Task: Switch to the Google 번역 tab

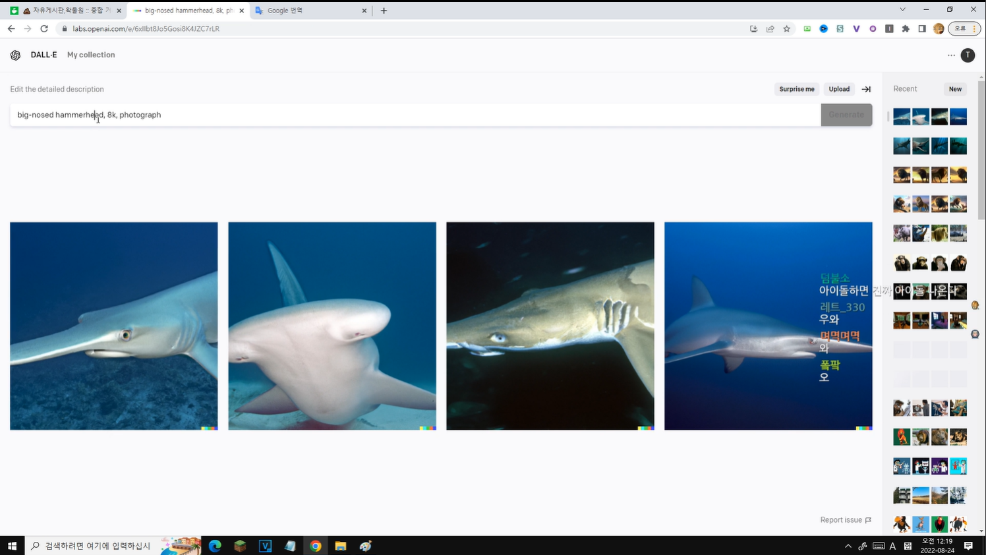Action: pos(310,11)
